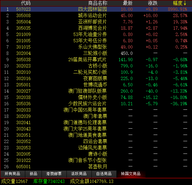
Task: Select row 澳门音乐节小型张
Action: click(96, 160)
